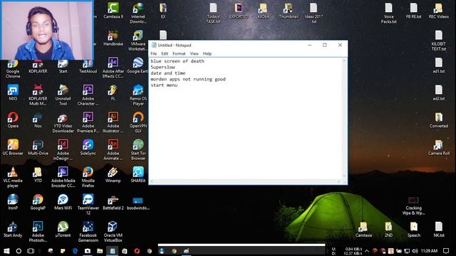Select the Nox desktop icon
This screenshot has height=256, width=456.
click(38, 120)
